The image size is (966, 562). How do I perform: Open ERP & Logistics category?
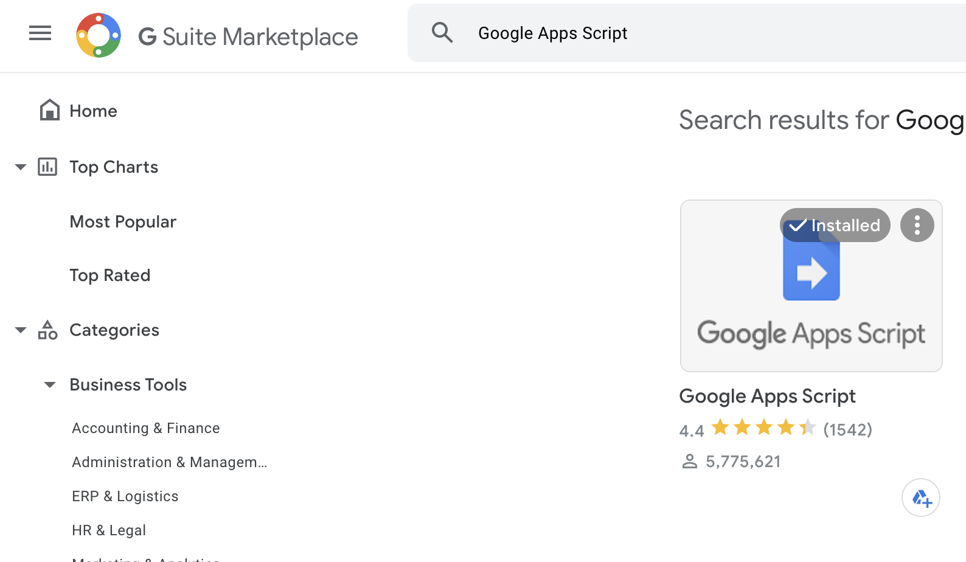(x=125, y=496)
